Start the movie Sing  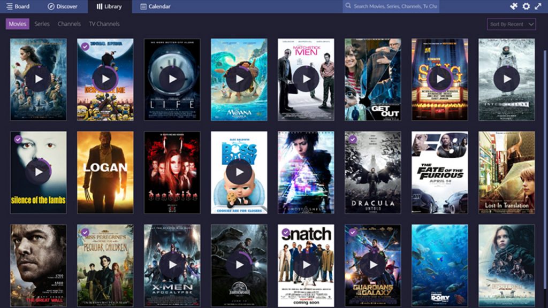click(x=440, y=79)
